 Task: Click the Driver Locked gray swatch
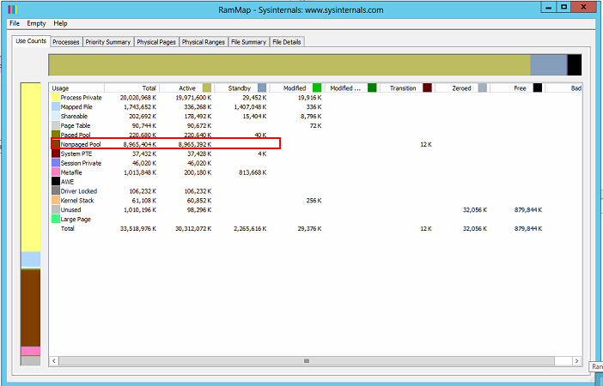pos(56,191)
